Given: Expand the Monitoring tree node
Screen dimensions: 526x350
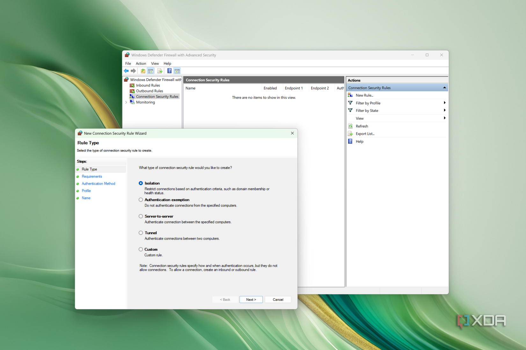Looking at the screenshot, I should tap(126, 102).
